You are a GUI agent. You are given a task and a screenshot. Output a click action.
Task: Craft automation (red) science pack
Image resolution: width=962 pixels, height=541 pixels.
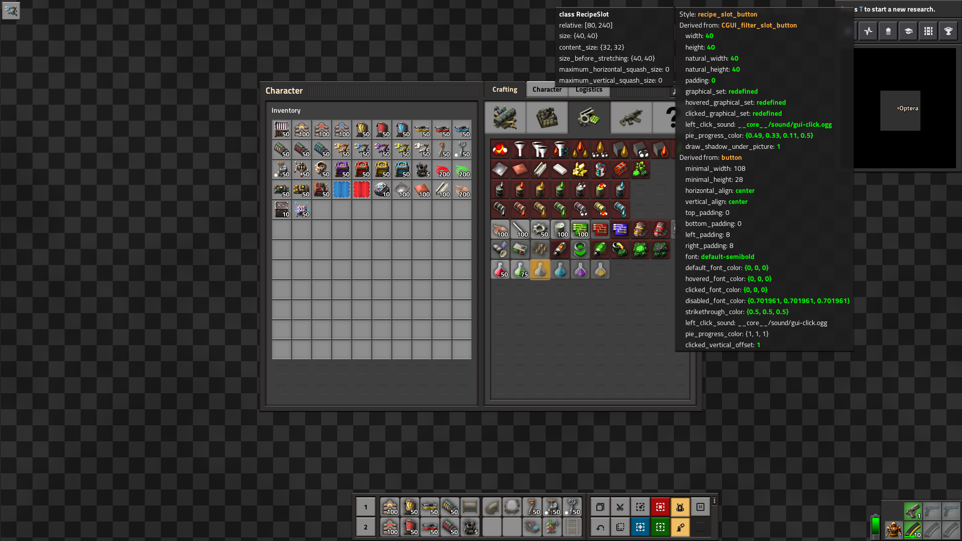[x=500, y=269]
